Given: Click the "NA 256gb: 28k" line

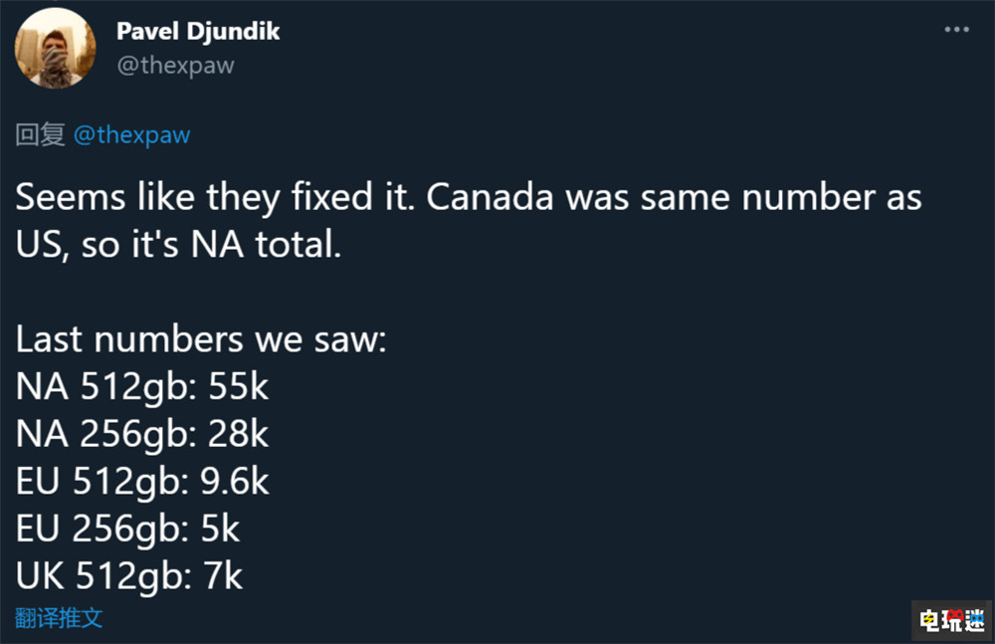Looking at the screenshot, I should [142, 434].
